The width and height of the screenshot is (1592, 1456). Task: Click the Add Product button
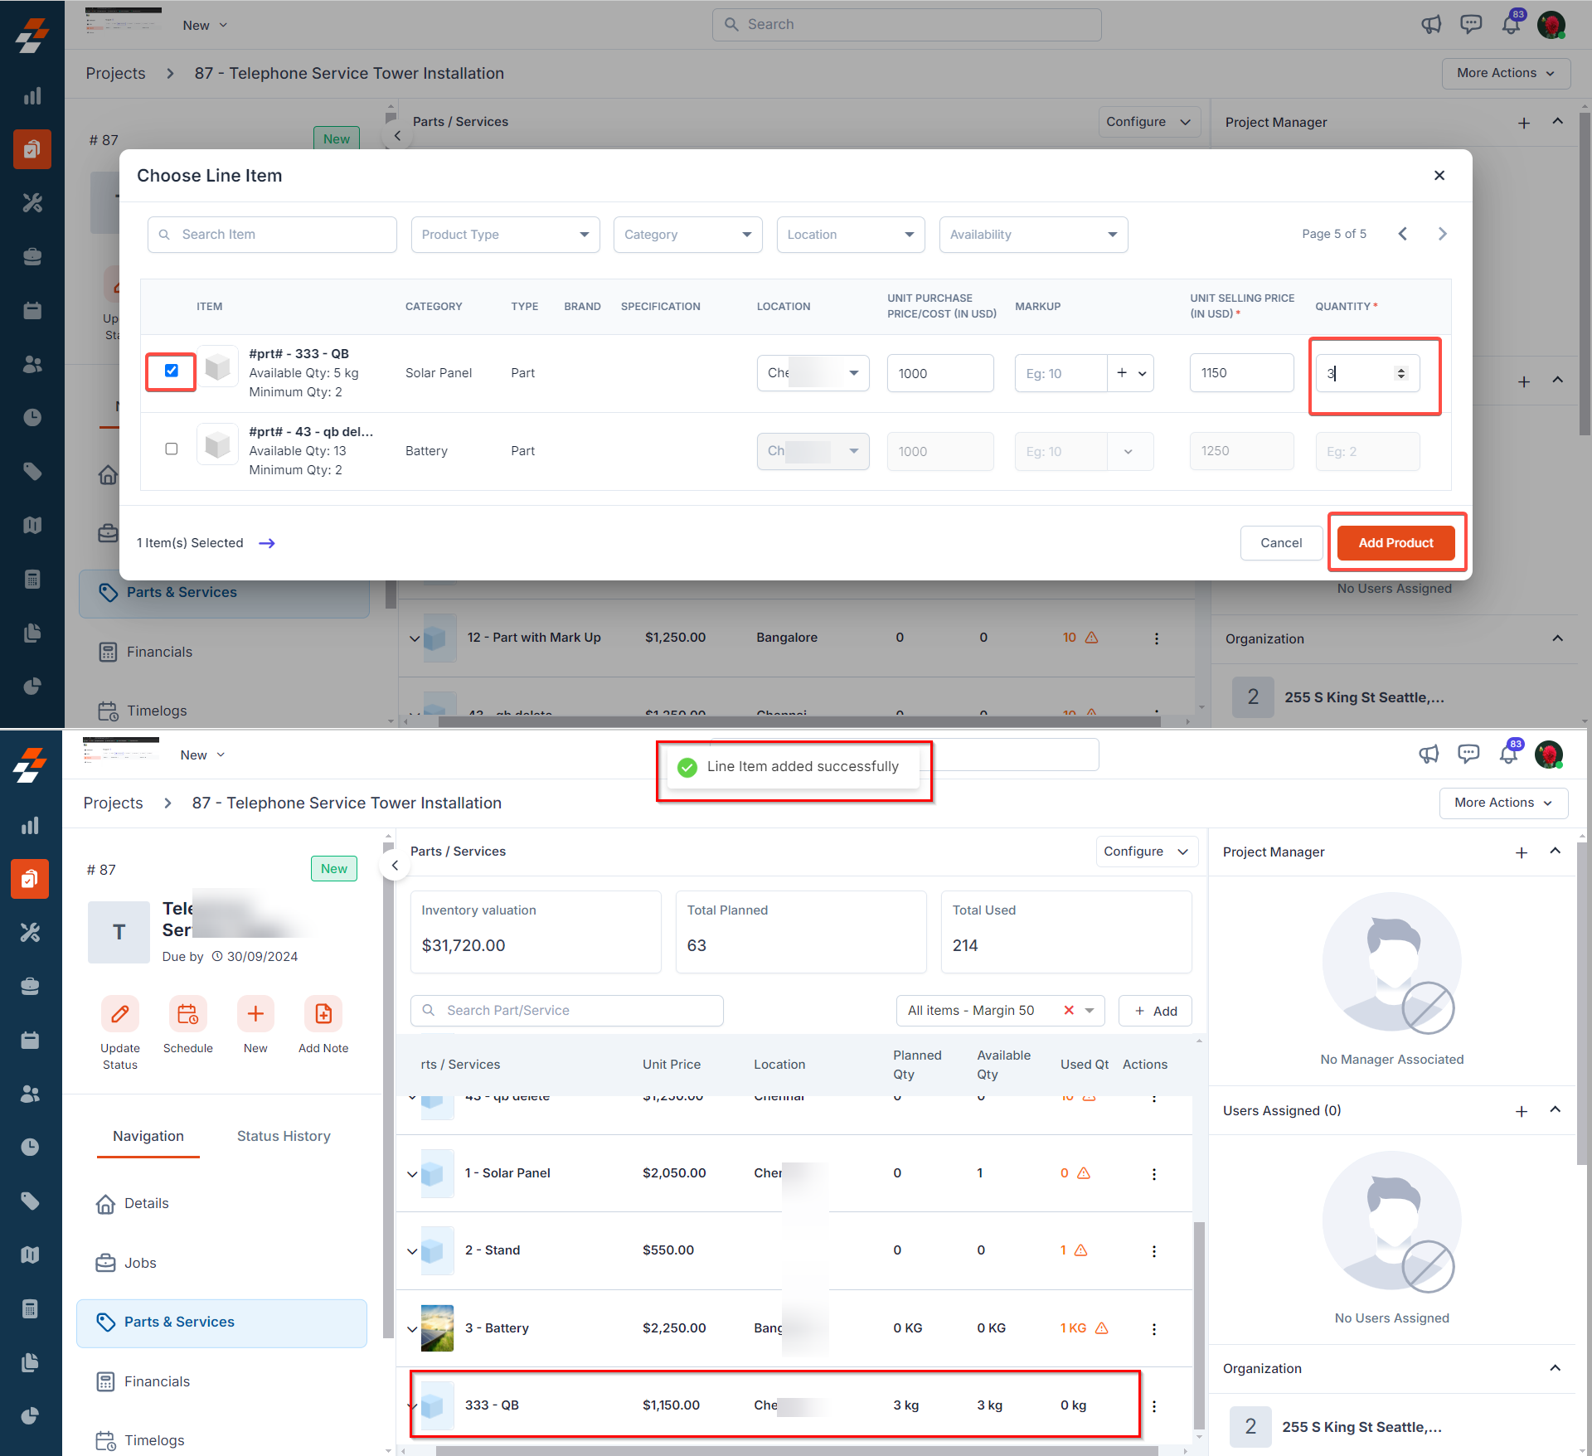[1395, 543]
